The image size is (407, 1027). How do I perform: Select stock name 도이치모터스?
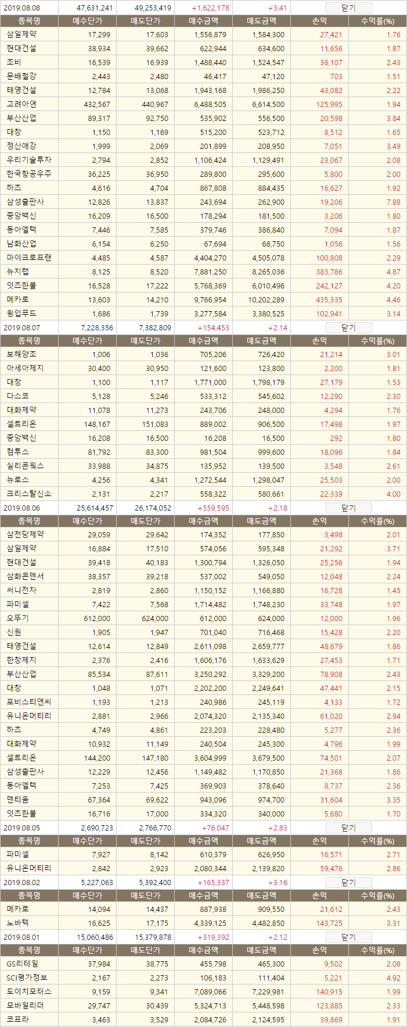click(x=29, y=992)
